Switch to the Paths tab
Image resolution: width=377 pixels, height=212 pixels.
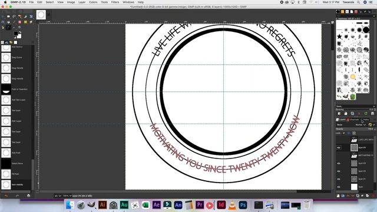tap(366, 120)
